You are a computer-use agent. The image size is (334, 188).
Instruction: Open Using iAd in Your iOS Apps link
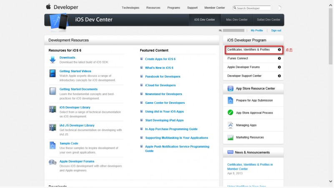[164, 112]
